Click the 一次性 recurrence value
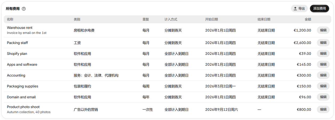Screen dimensions: 335x120 pyautogui.click(x=148, y=109)
